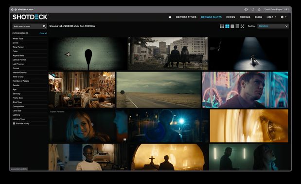Go to the Decks page
Image resolution: width=301 pixels, height=184 pixels.
click(x=230, y=17)
